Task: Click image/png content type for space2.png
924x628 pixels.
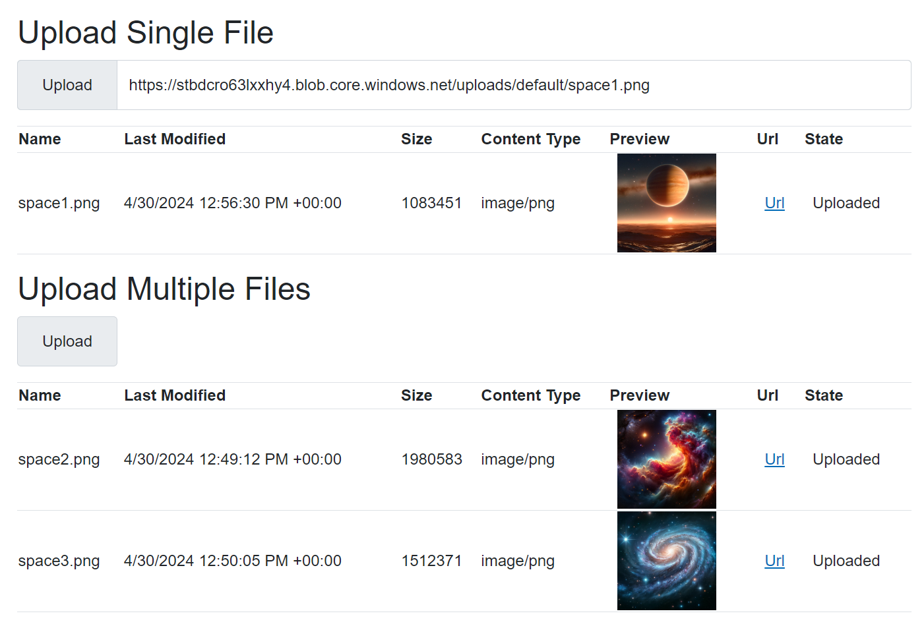Action: point(518,459)
